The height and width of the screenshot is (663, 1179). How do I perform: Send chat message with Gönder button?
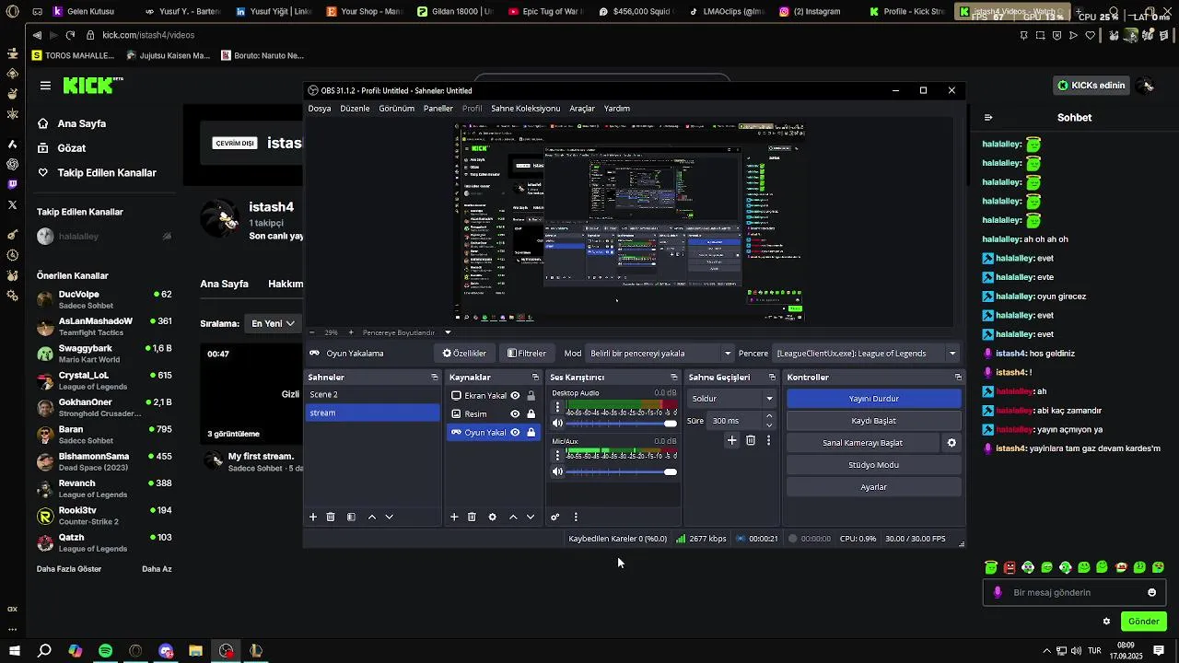[1143, 622]
